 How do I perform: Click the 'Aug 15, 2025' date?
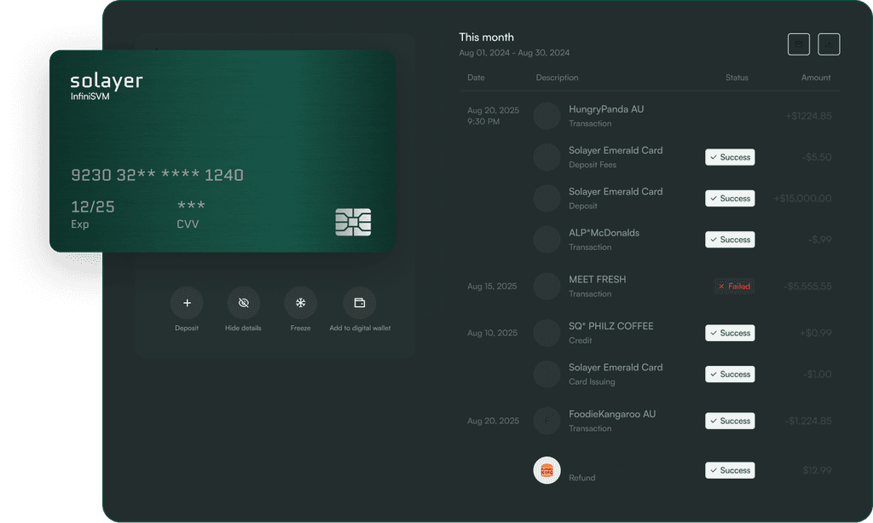[x=492, y=287]
